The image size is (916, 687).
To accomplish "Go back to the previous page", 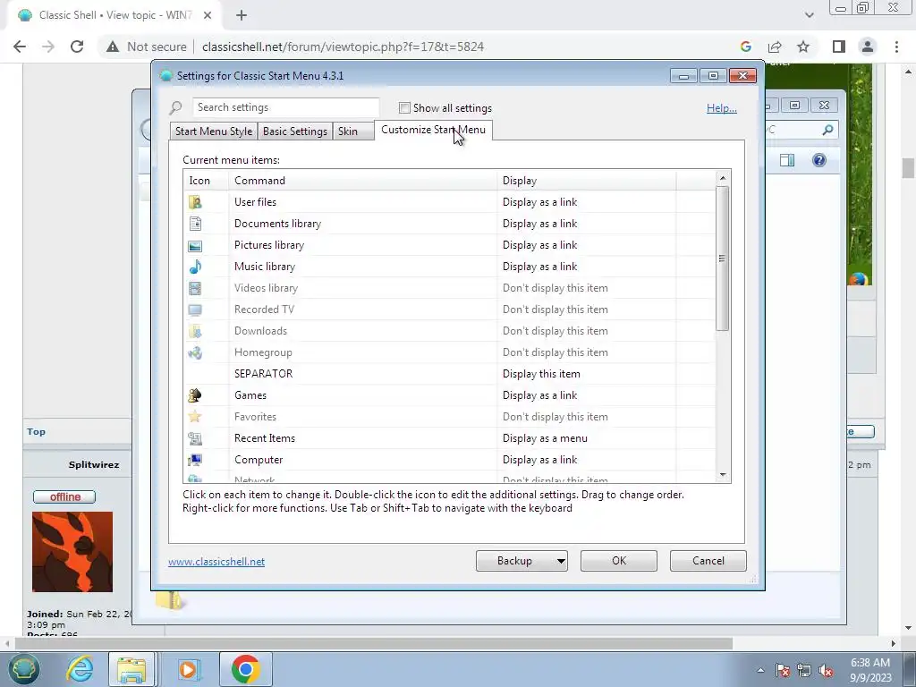I will point(20,47).
